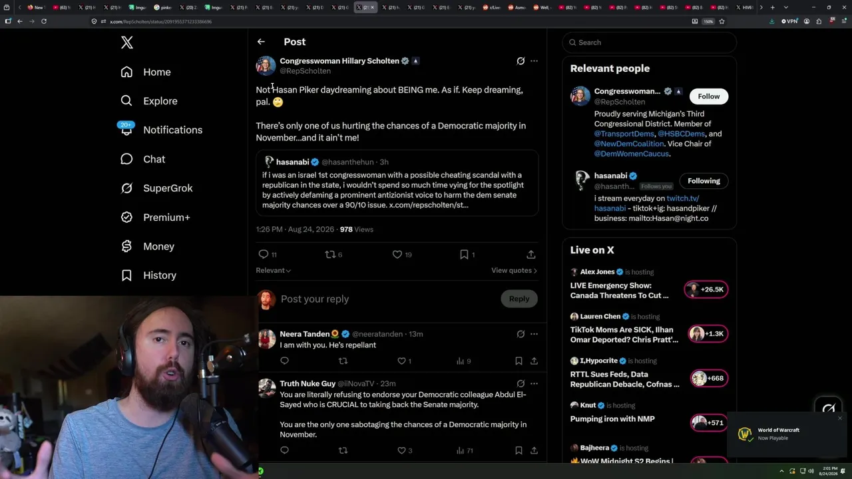
Task: Open View quotes link
Action: (514, 270)
